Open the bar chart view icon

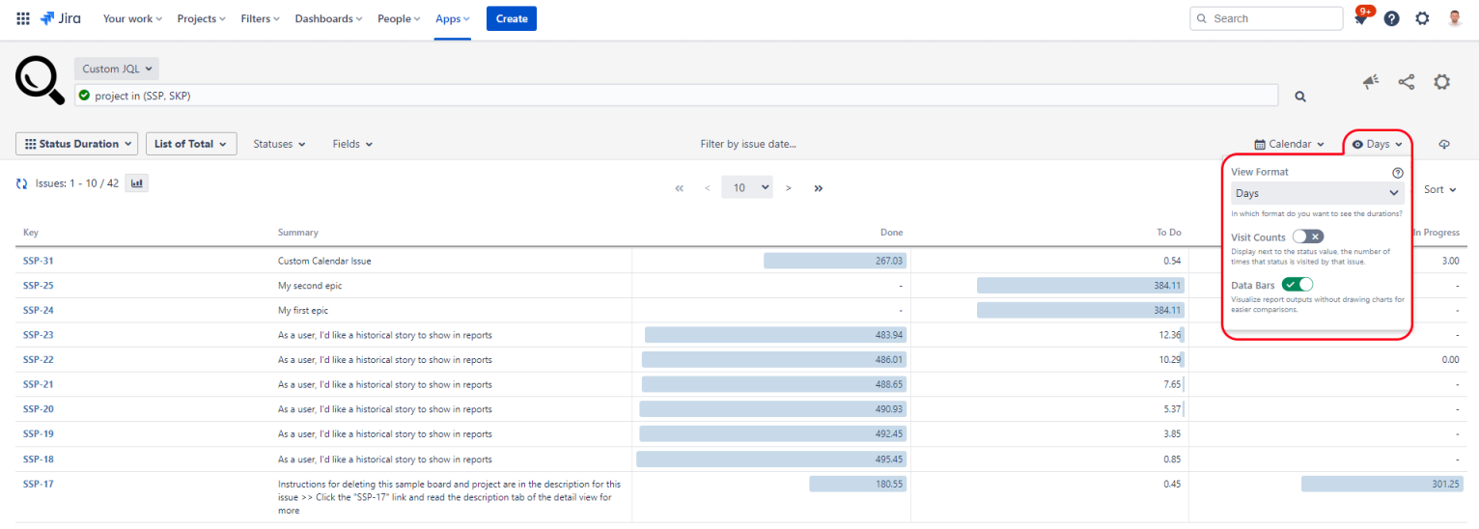tap(137, 182)
